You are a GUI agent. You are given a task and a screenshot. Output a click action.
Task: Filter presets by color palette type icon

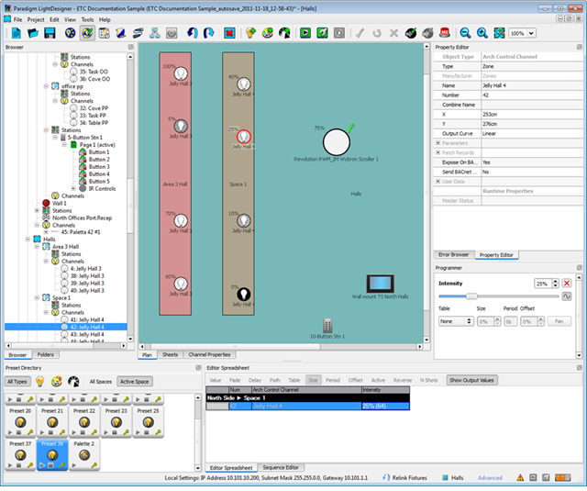click(57, 382)
